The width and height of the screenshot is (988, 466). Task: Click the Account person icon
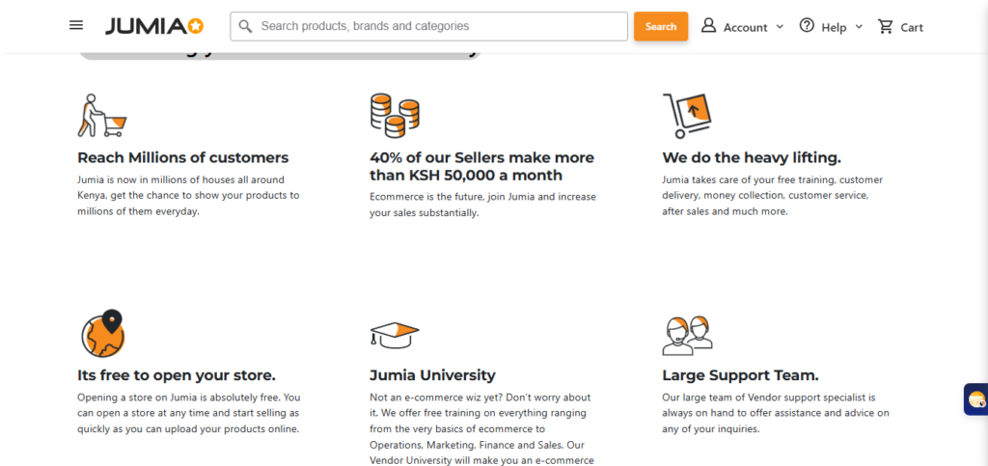(708, 25)
